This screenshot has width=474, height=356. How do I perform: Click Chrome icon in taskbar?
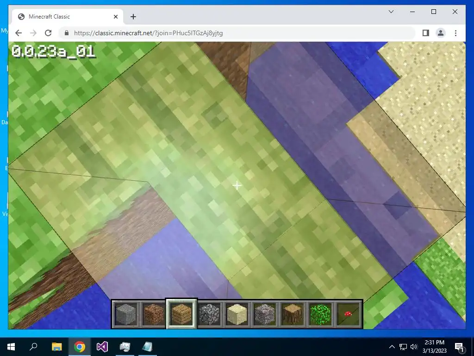[80, 347]
